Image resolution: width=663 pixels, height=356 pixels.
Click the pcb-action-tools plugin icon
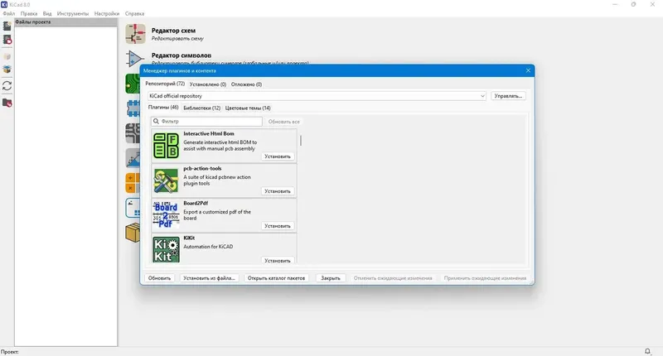click(x=166, y=180)
